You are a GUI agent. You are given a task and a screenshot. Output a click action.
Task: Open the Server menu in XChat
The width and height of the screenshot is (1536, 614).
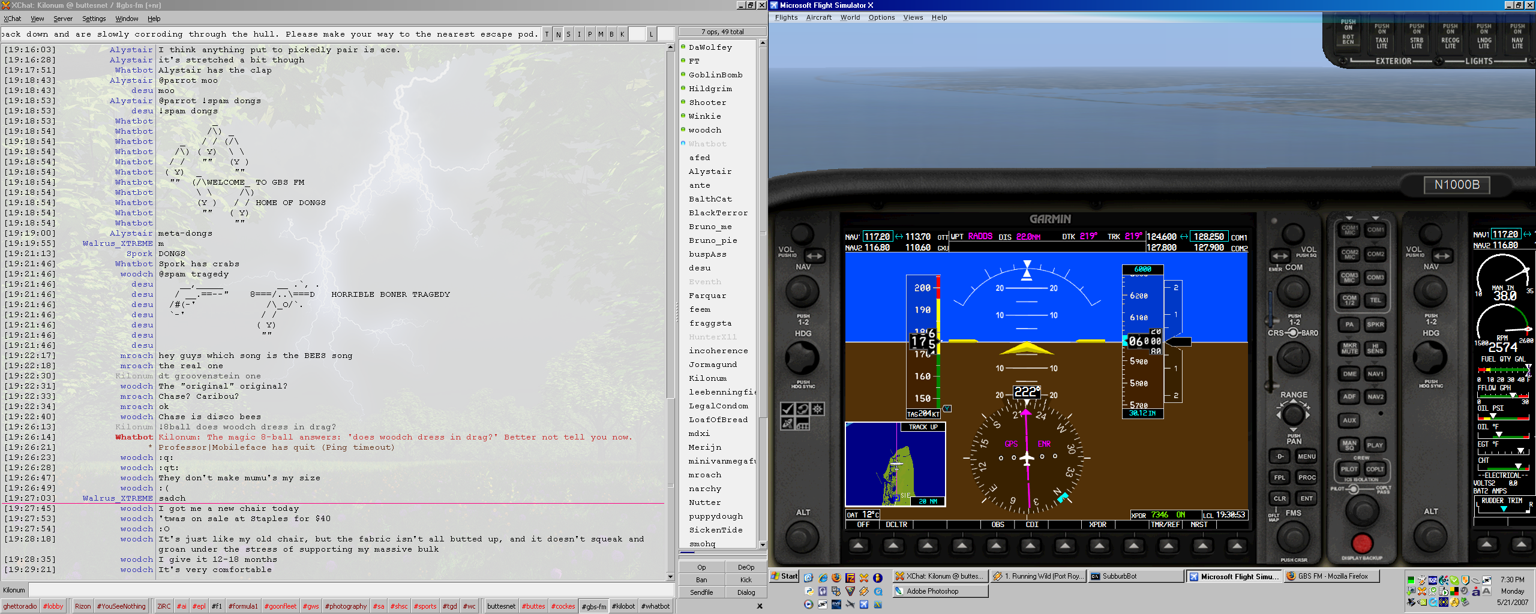pyautogui.click(x=63, y=19)
